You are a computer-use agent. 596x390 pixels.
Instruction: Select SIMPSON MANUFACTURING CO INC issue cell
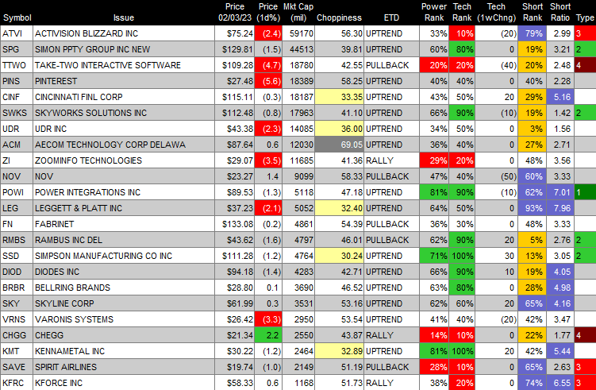tap(124, 256)
